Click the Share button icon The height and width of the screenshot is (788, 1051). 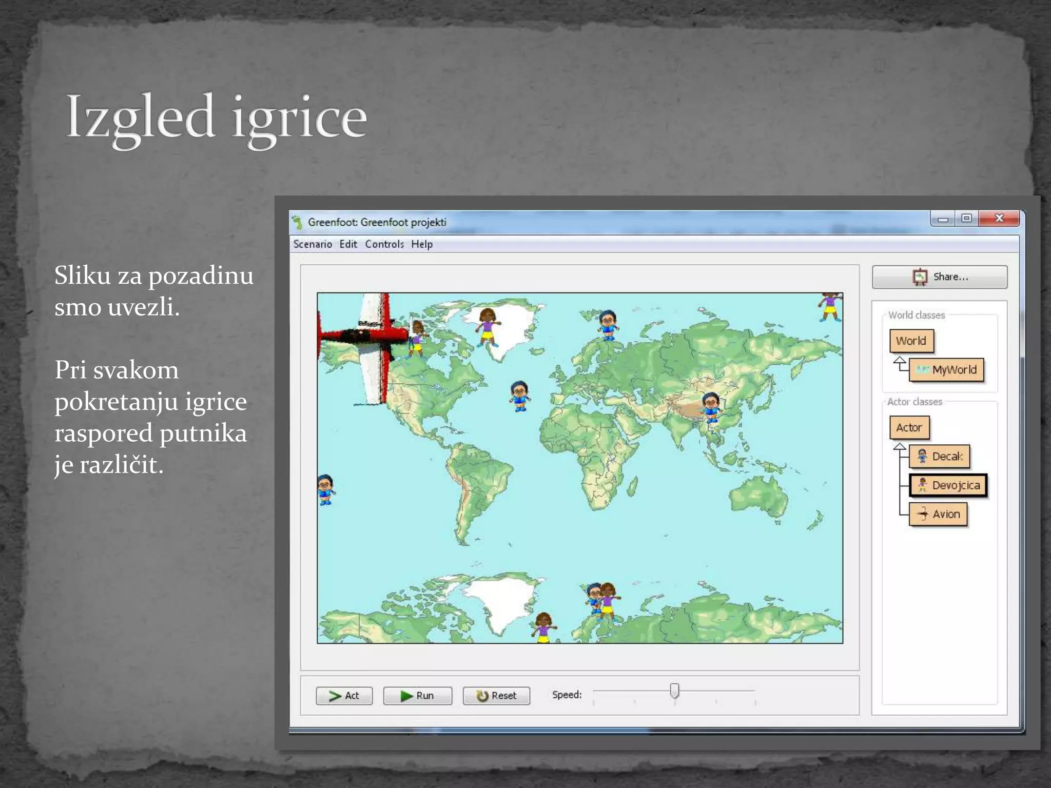pyautogui.click(x=920, y=277)
